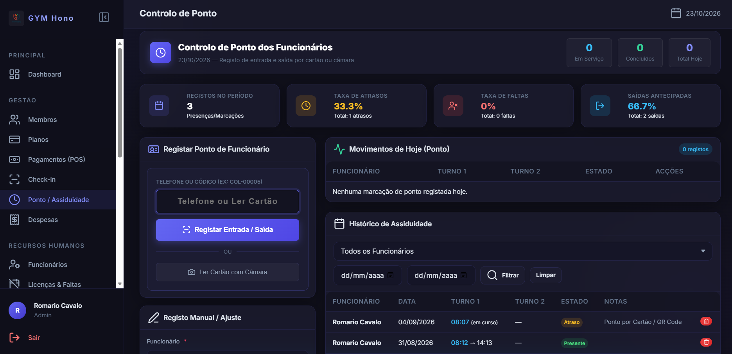Screen dimensions: 732x354
Task: Open Dashboard from the sidebar
Action: point(58,74)
